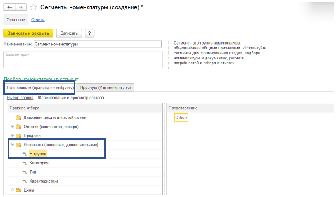Open help with the question mark button
The width and height of the screenshot is (336, 197).
(90, 33)
